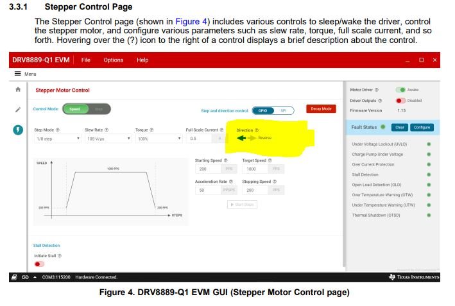
Task: Click the Charge Pump Under Voltage indicator dot
Action: pyautogui.click(x=429, y=155)
